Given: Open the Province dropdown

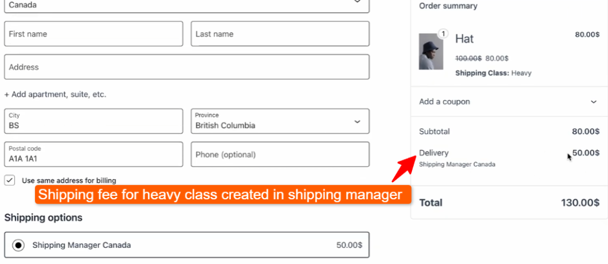Looking at the screenshot, I should coord(280,121).
